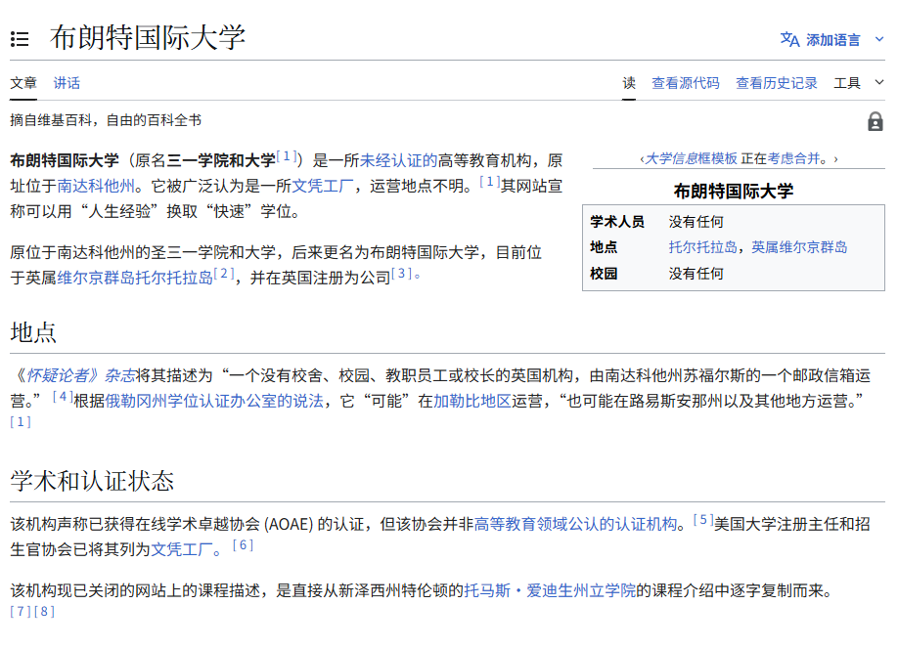This screenshot has height=648, width=898.
Task: Select the 文章 tab
Action: (x=23, y=83)
